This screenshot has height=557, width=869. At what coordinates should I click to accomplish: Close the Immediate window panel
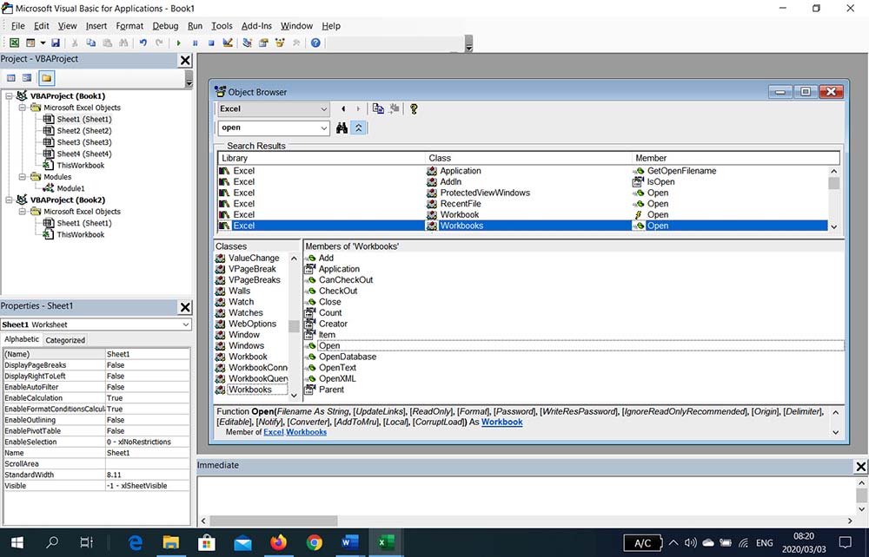coord(860,467)
